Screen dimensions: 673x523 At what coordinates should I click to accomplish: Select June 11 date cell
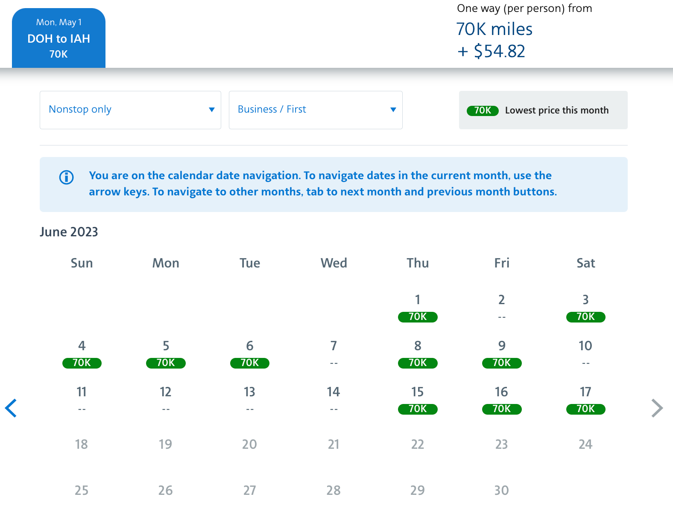point(82,400)
